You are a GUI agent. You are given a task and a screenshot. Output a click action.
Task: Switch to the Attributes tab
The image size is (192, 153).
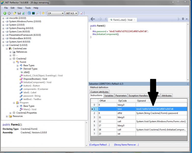167,96
